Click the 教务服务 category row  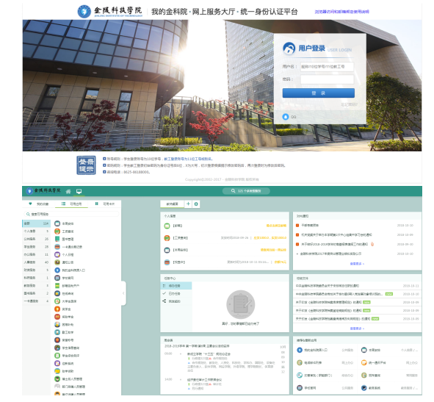tap(36, 285)
